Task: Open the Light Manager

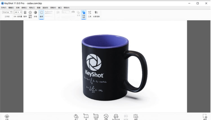Action: [96, 13]
